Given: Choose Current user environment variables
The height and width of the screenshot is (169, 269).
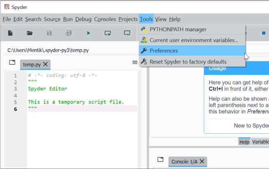Looking at the screenshot, I should point(194,40).
